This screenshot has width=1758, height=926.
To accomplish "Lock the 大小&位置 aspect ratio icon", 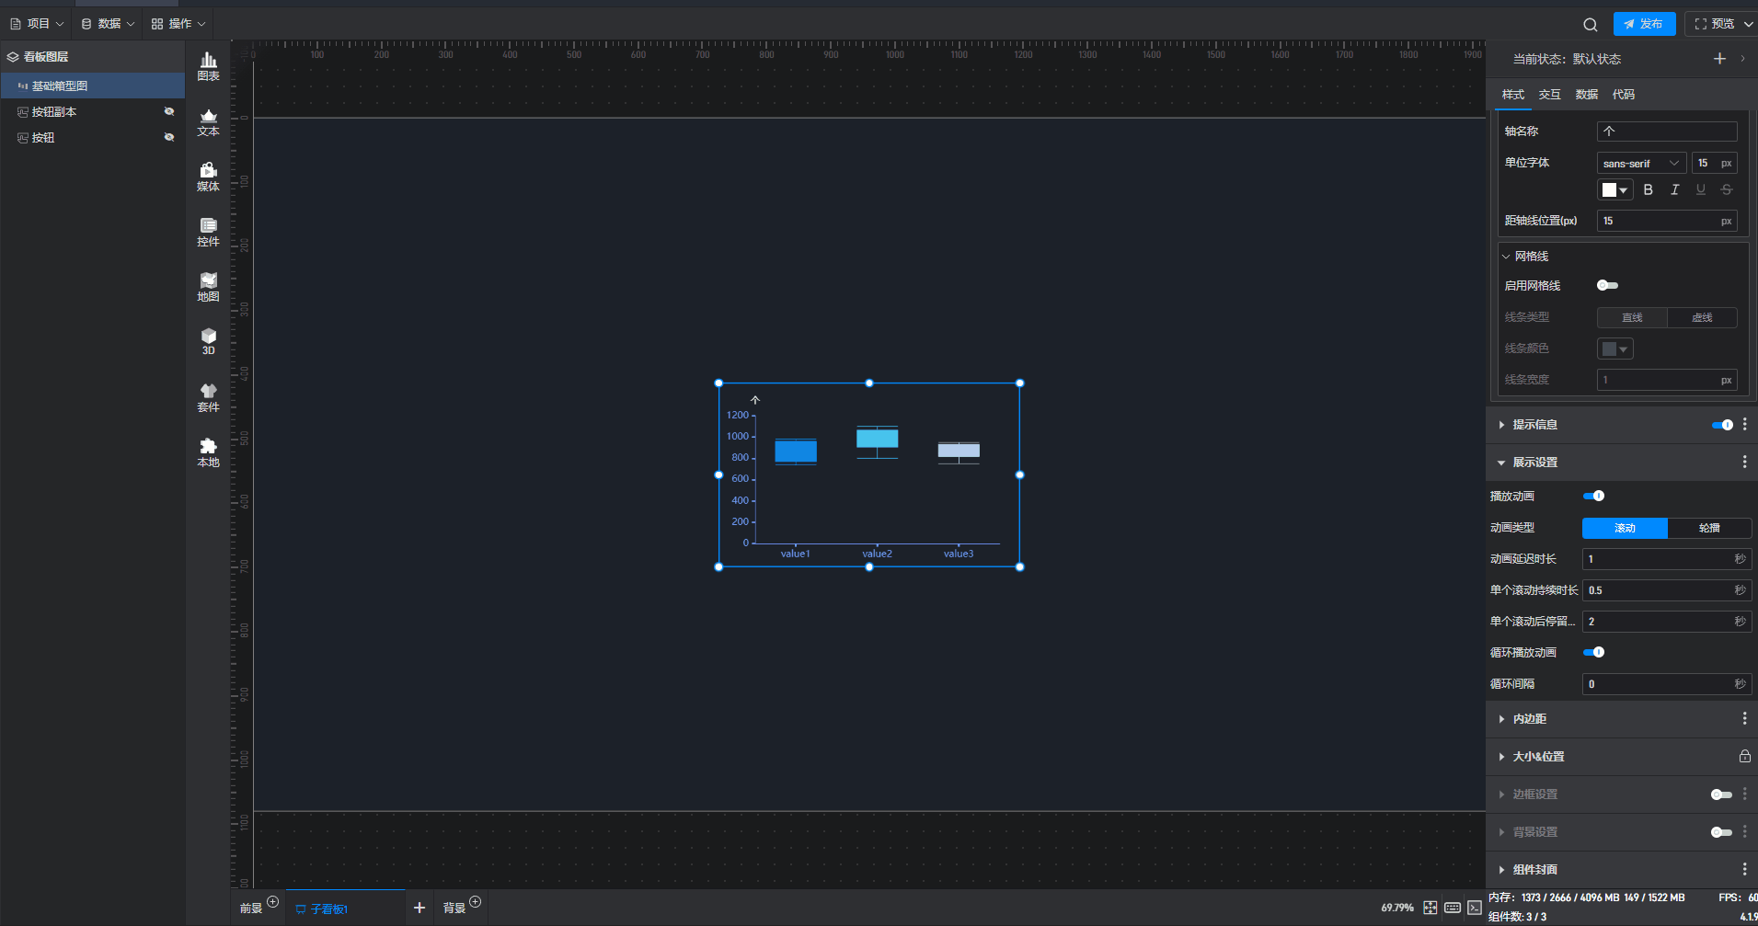I will click(x=1744, y=756).
